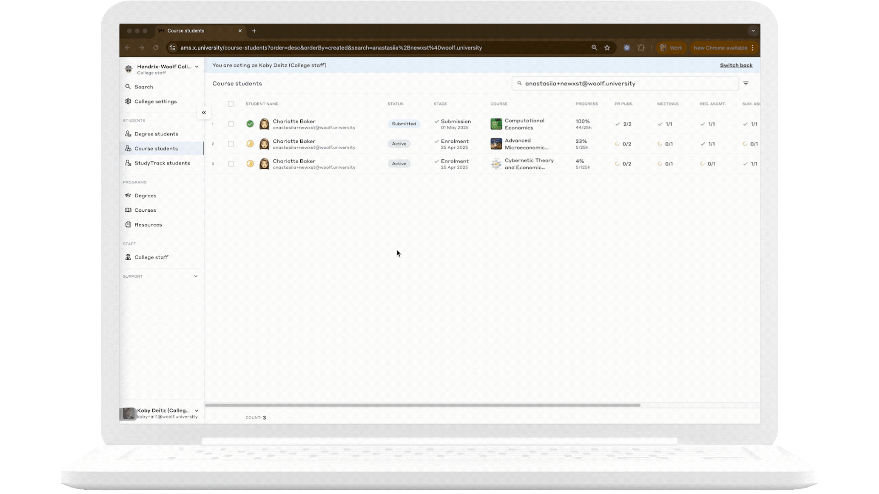Open the zoom magnifier icon in address bar
Screen dimensions: 879x494
[594, 48]
